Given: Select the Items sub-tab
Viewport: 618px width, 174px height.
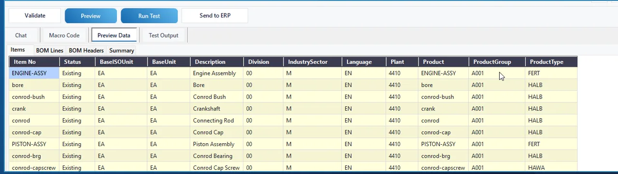Looking at the screenshot, I should 17,50.
